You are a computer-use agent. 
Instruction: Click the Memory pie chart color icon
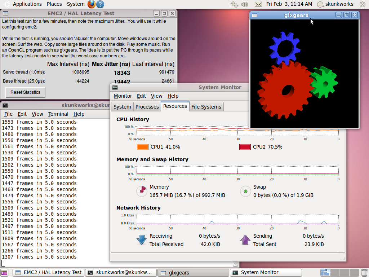[142, 191]
